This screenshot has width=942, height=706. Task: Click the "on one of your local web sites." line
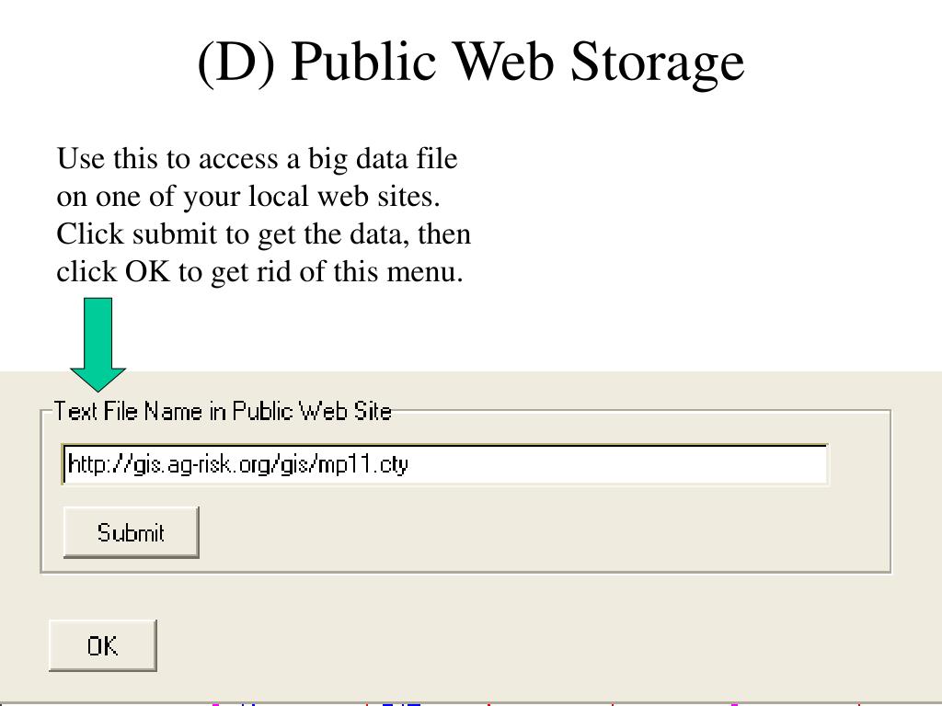coord(248,197)
